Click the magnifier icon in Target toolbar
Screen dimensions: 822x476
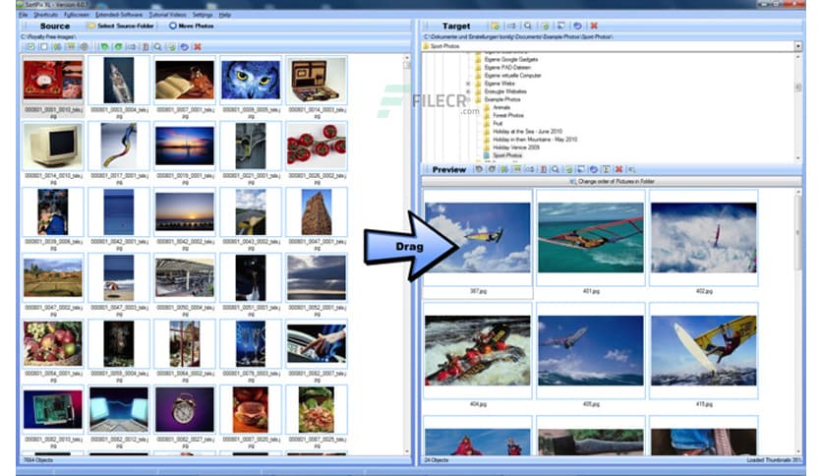[528, 26]
